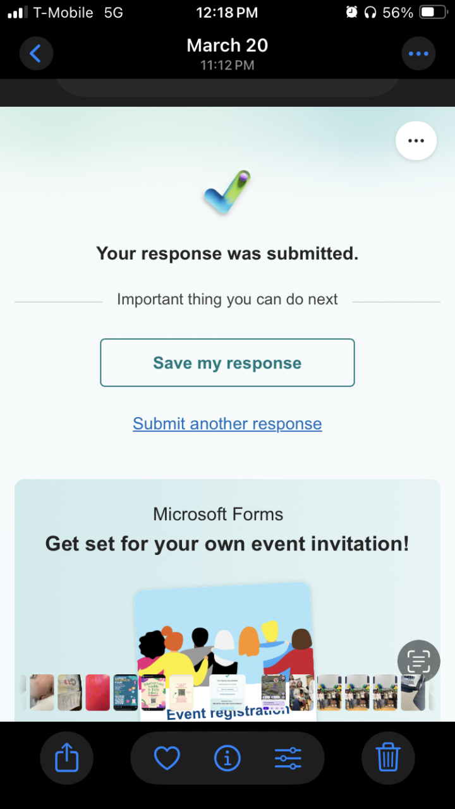Screen dimensions: 455x809
Task: Tap the Live Text scan icon
Action: point(418,661)
